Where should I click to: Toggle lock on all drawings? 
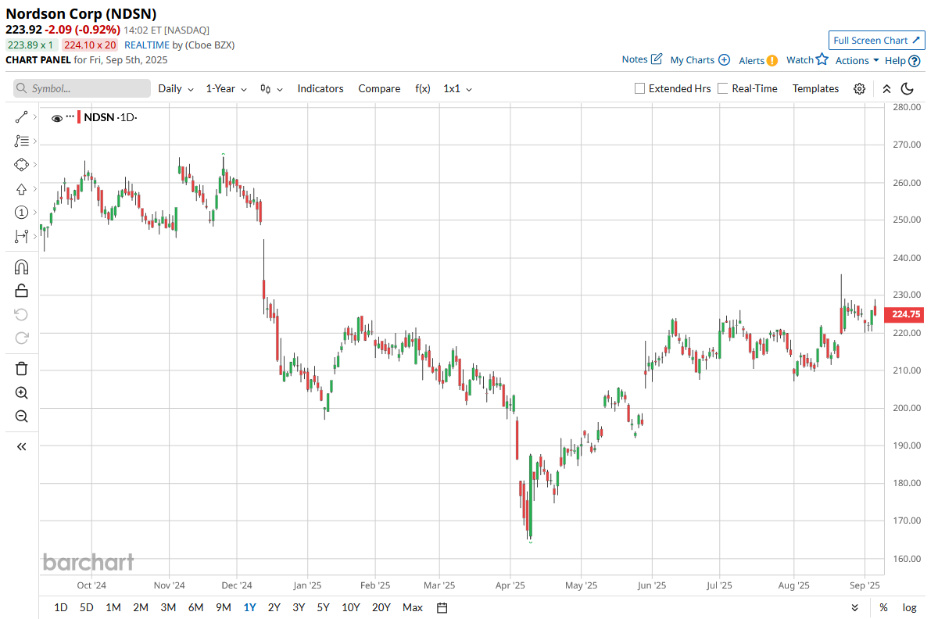[x=21, y=291]
